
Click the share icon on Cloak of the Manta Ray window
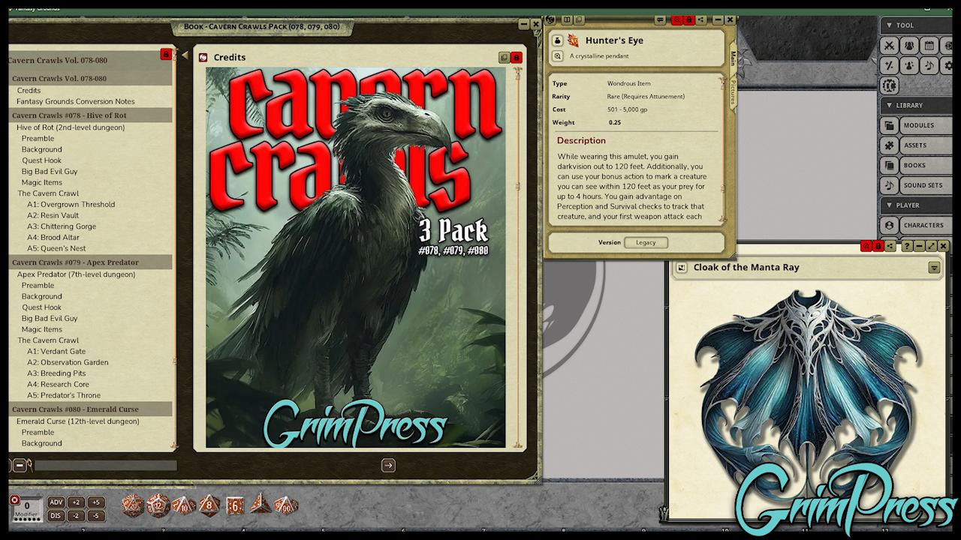[889, 246]
